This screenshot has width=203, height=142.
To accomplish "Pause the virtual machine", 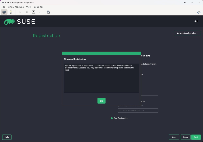I will pos(27,12).
